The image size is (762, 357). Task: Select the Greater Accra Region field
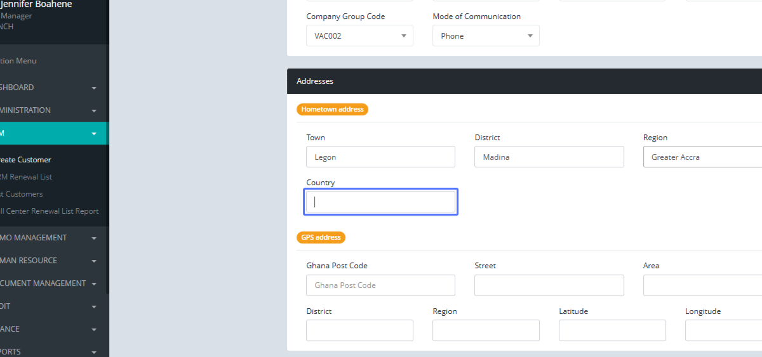702,157
